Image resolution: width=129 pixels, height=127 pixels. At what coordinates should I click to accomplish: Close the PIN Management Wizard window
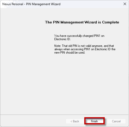pyautogui.click(x=125, y=4)
